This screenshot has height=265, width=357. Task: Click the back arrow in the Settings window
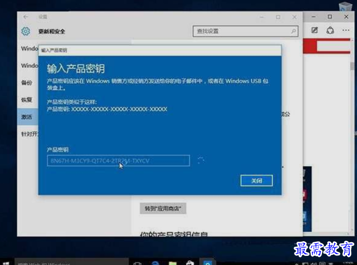[x=26, y=17]
